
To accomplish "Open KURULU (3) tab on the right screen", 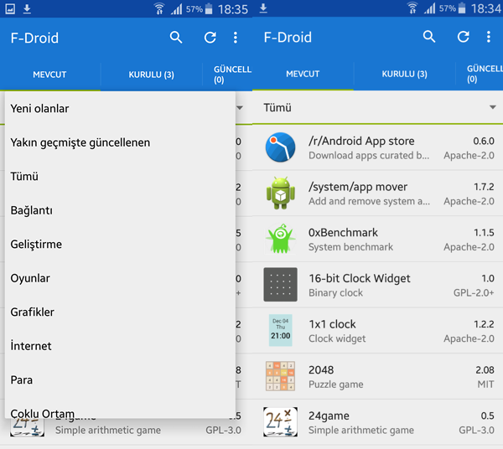I will [404, 74].
